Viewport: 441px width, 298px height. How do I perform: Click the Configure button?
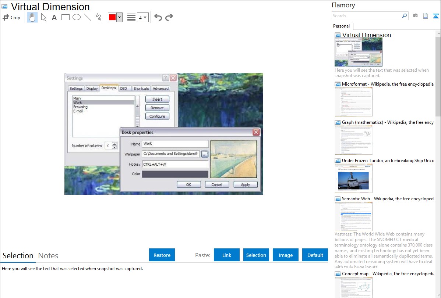[x=157, y=116]
